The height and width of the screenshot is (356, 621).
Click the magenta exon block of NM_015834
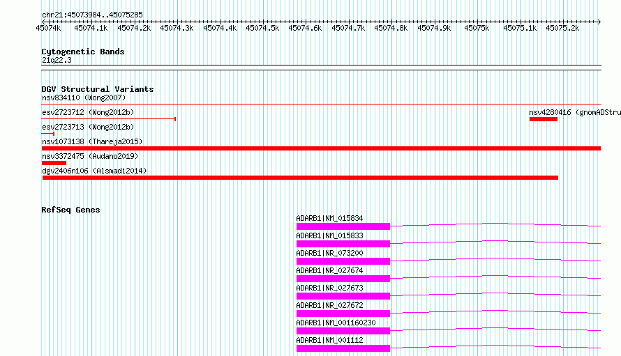tap(343, 226)
